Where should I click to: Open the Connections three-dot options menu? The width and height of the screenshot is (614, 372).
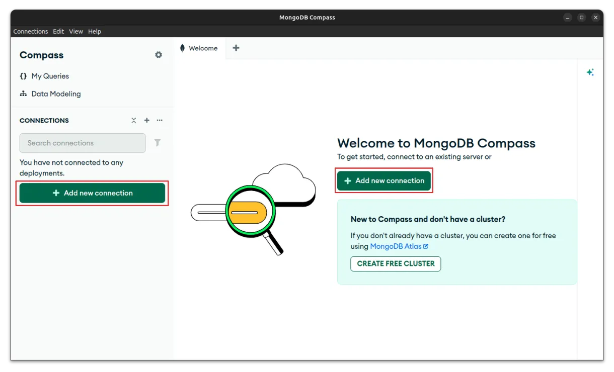tap(160, 121)
